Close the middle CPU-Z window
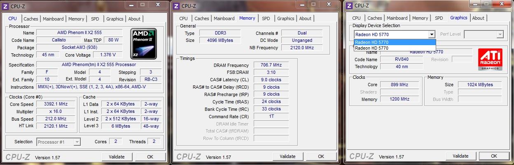The width and height of the screenshot is (514, 165). [329, 5]
